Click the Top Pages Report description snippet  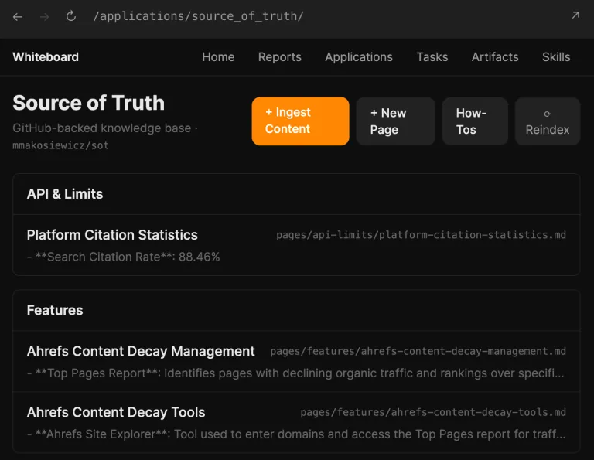pos(295,373)
